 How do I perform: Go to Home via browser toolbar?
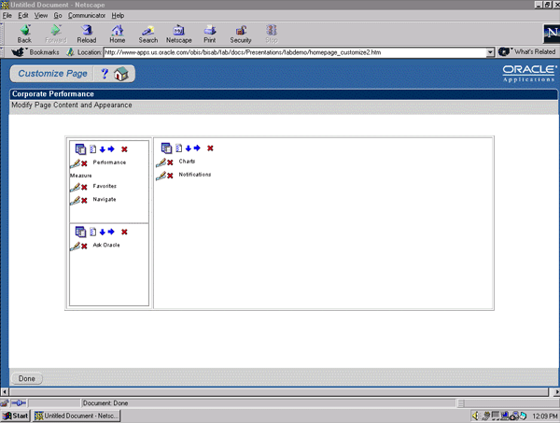(x=118, y=34)
